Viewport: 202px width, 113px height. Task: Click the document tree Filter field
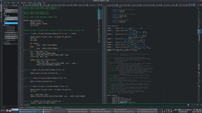[x=10, y=107]
